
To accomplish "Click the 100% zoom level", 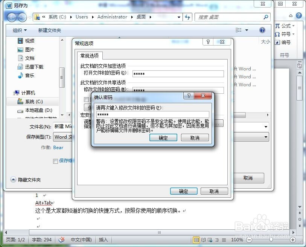I will [237, 240].
